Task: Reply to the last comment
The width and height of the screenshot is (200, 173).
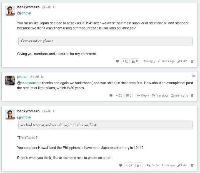Action: pos(153,165)
